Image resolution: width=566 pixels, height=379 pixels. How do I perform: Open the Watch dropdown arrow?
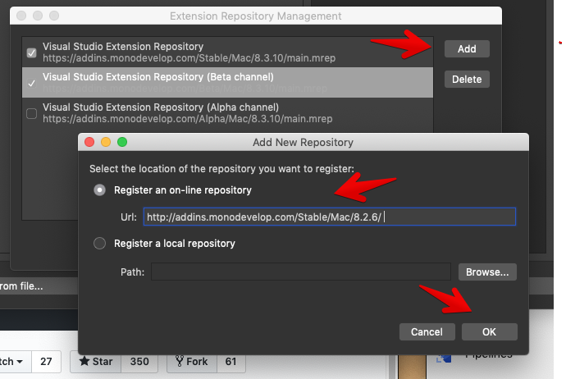point(17,362)
